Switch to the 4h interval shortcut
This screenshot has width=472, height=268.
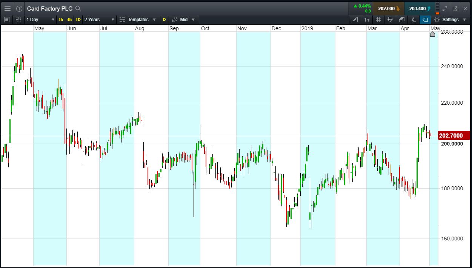[69, 20]
